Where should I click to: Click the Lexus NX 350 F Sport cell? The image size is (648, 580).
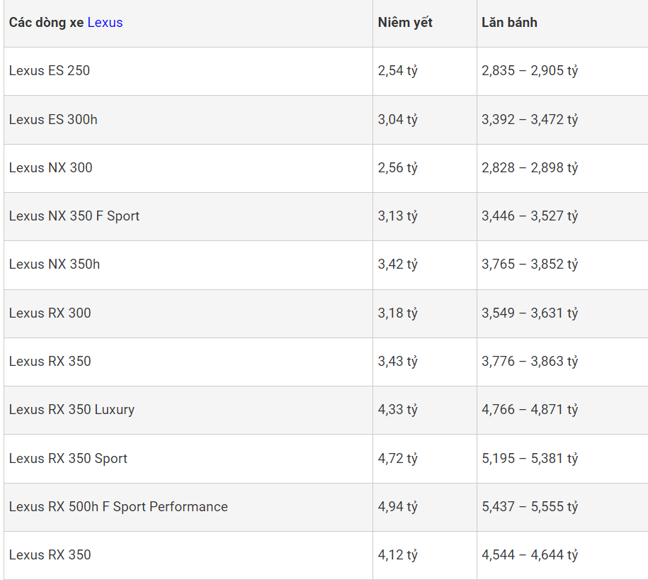click(74, 216)
